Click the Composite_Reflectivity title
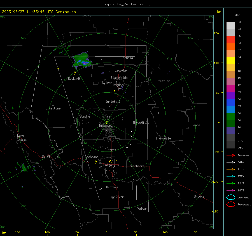Viewport: 252px width, 236px height. click(x=126, y=4)
